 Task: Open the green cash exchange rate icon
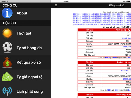[7, 77]
